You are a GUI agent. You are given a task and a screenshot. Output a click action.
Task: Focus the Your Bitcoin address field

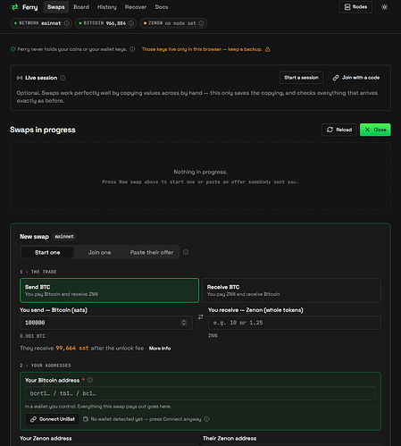[x=200, y=393]
